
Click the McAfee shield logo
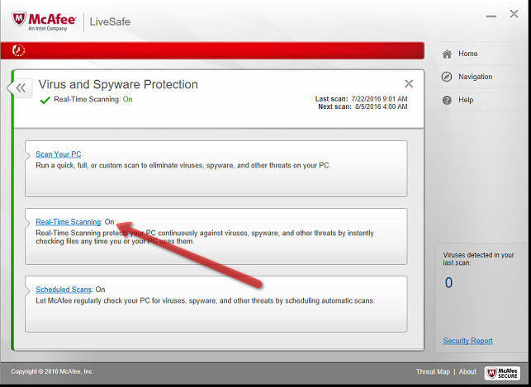19,19
